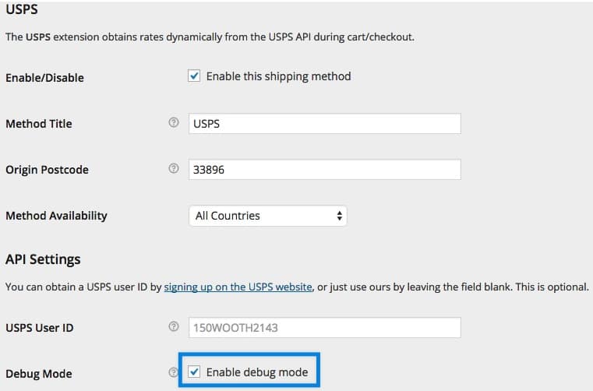Click the Debug Mode help tooltip icon
The width and height of the screenshot is (593, 391).
pyautogui.click(x=174, y=373)
